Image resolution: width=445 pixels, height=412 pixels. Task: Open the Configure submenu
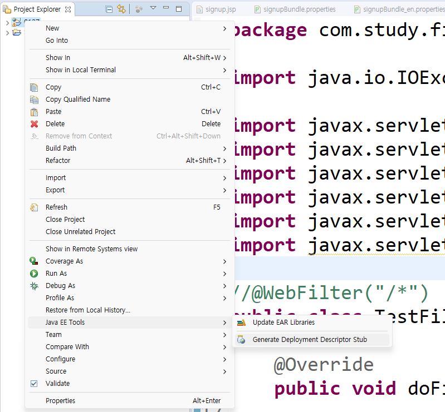coord(130,359)
